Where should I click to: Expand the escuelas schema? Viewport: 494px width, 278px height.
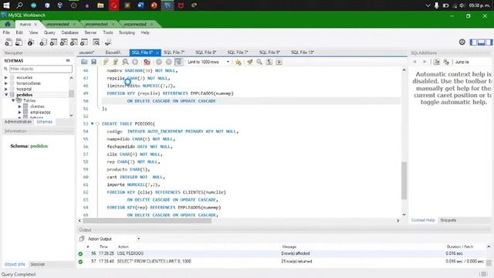(x=6, y=77)
